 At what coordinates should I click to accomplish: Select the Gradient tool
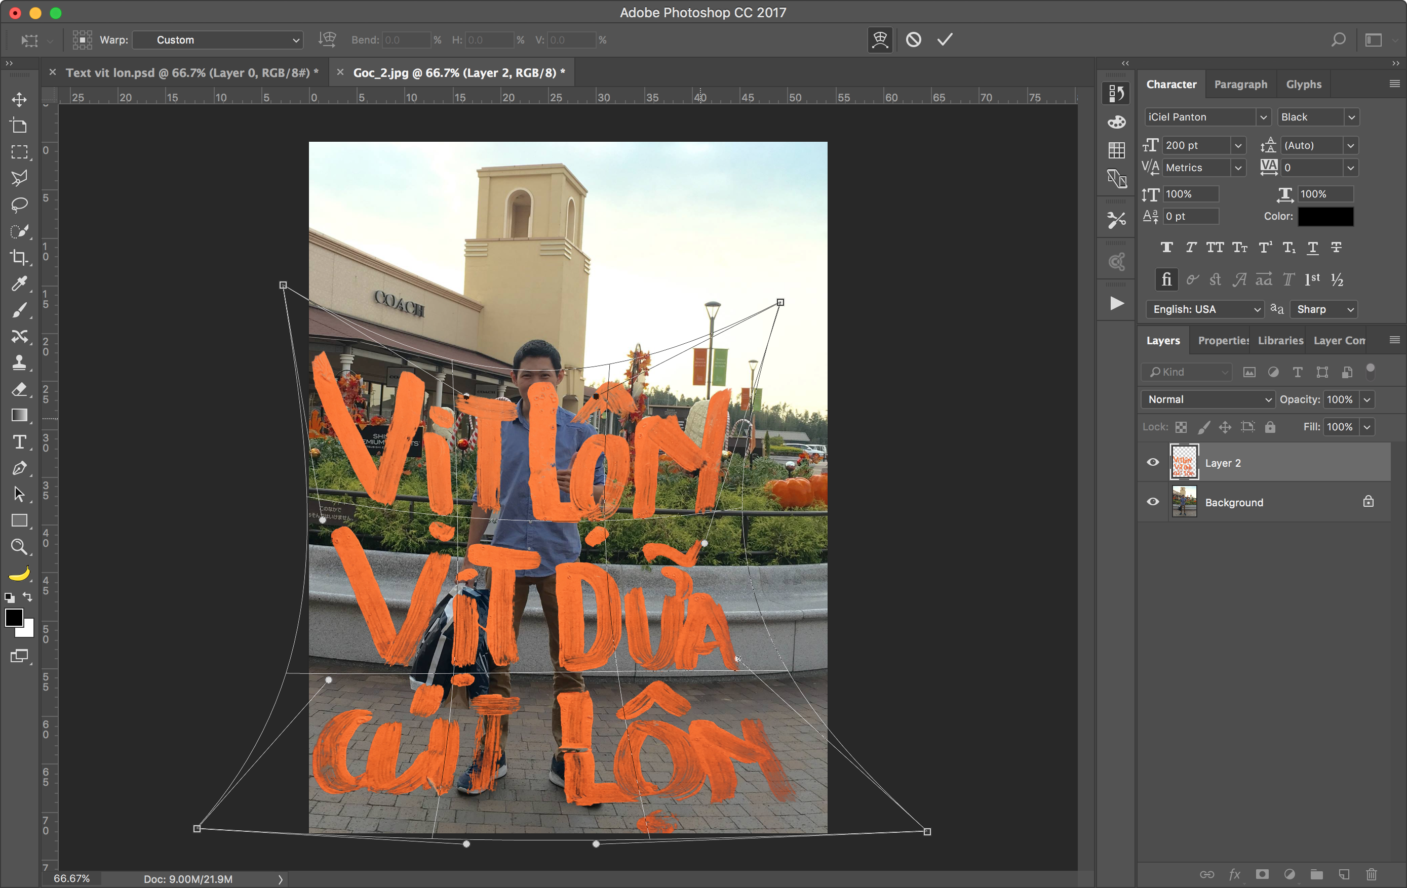point(19,415)
